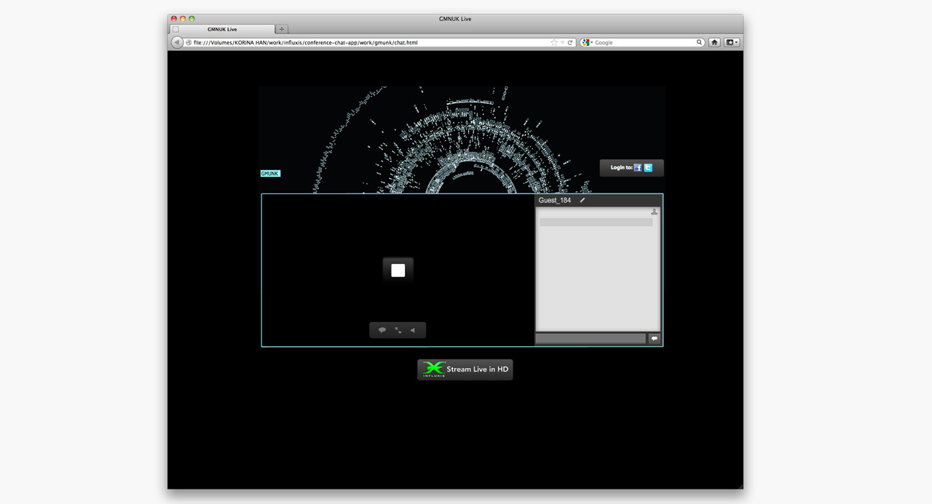This screenshot has height=504, width=932.
Task: Click the fullscreen arrows icon in the player
Action: pos(398,330)
